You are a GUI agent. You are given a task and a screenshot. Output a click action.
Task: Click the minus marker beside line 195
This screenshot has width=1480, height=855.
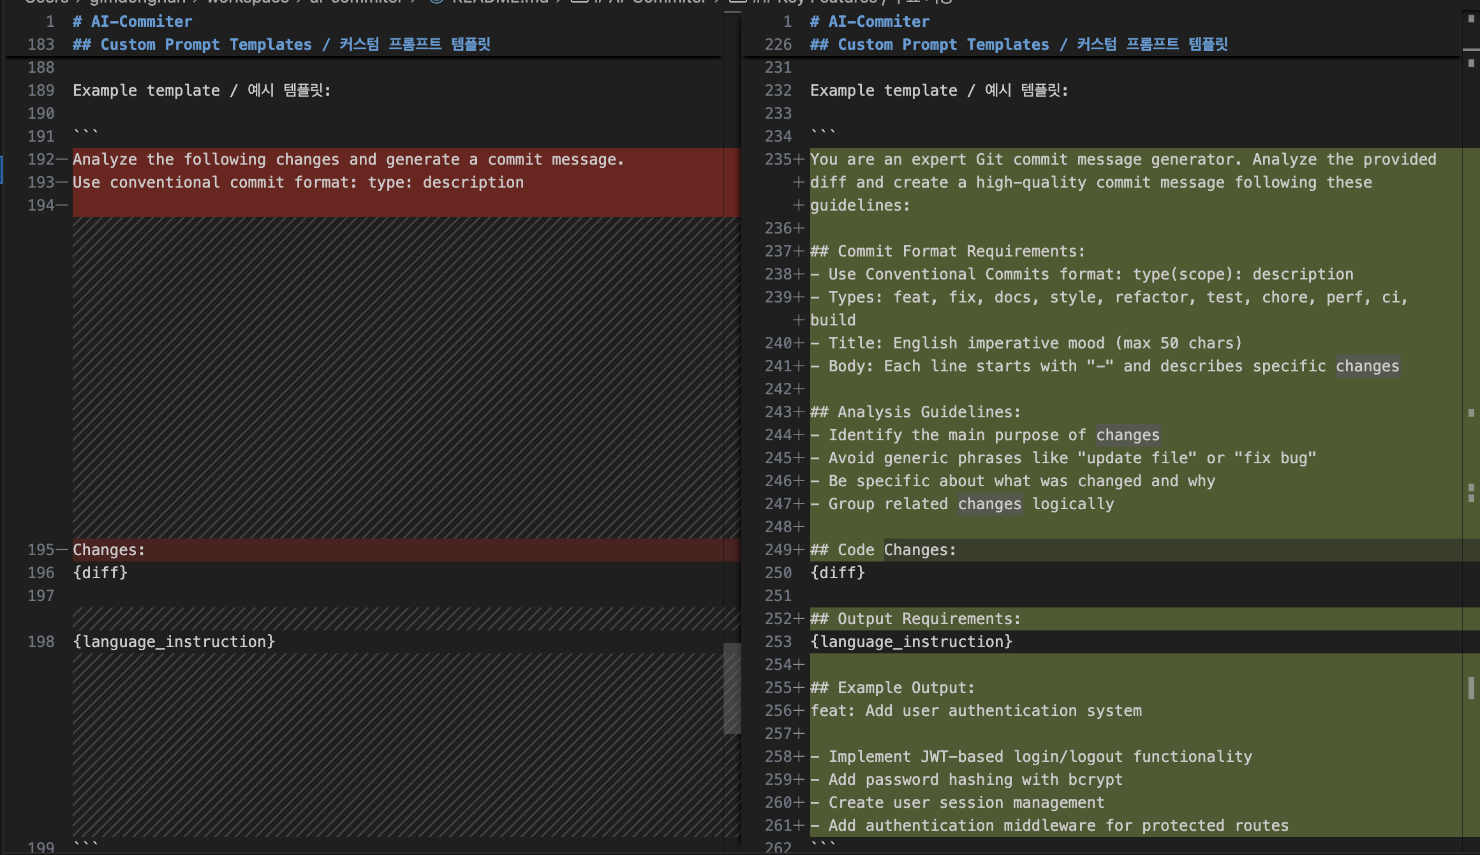point(62,550)
